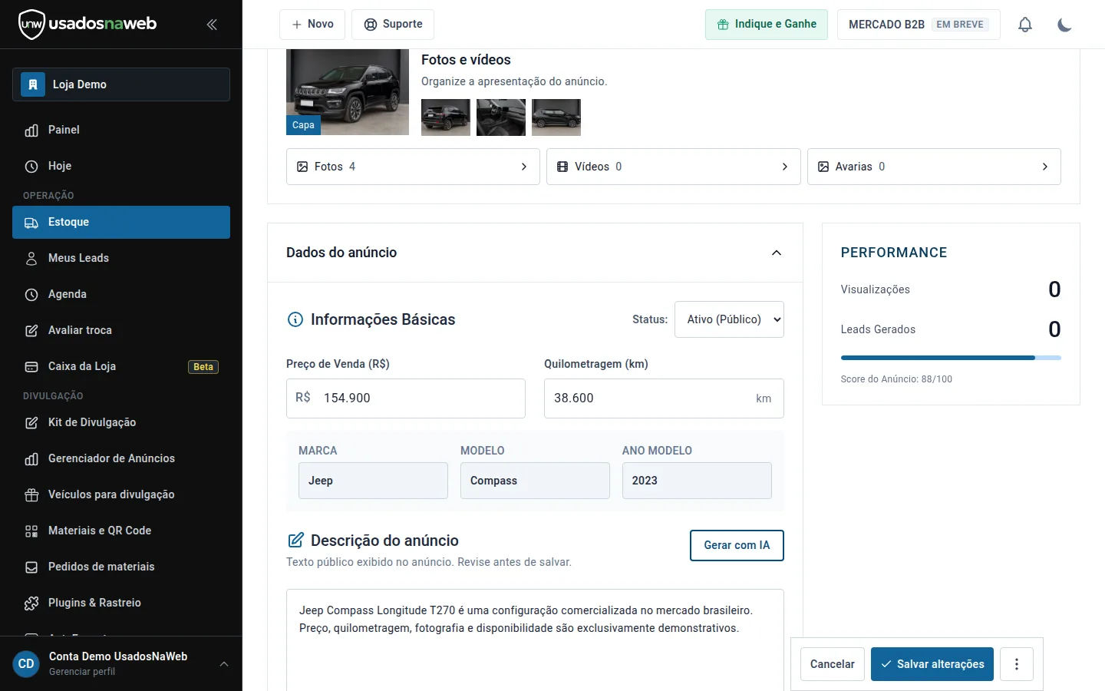Click Salvar alterações button
Screen dimensions: 1105x691
[x=932, y=664]
